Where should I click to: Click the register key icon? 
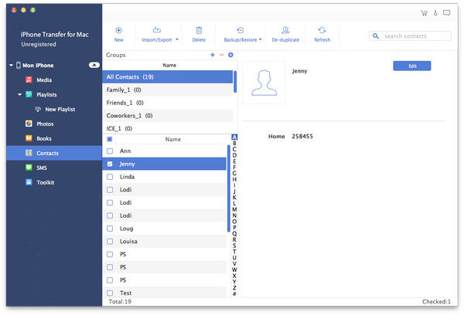pos(435,12)
